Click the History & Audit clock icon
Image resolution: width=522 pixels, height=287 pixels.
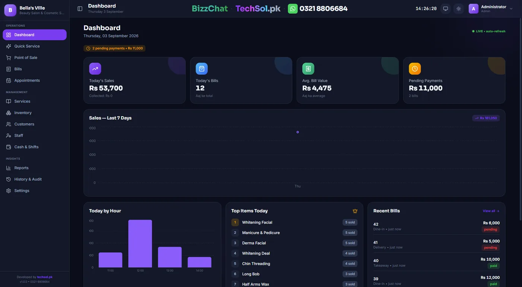(9, 179)
